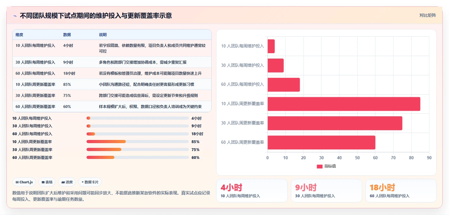Select table cell 60 人团队每周维护投入
The width and height of the screenshot is (449, 215).
[x=35, y=73]
